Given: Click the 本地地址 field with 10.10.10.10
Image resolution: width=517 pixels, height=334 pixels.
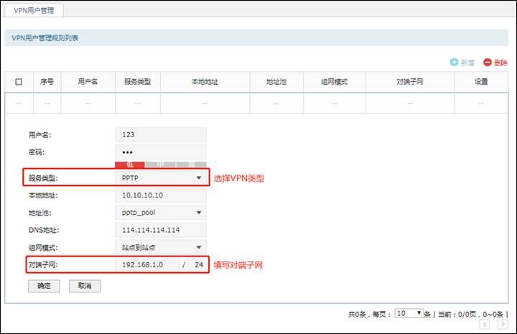Looking at the screenshot, I should [160, 195].
